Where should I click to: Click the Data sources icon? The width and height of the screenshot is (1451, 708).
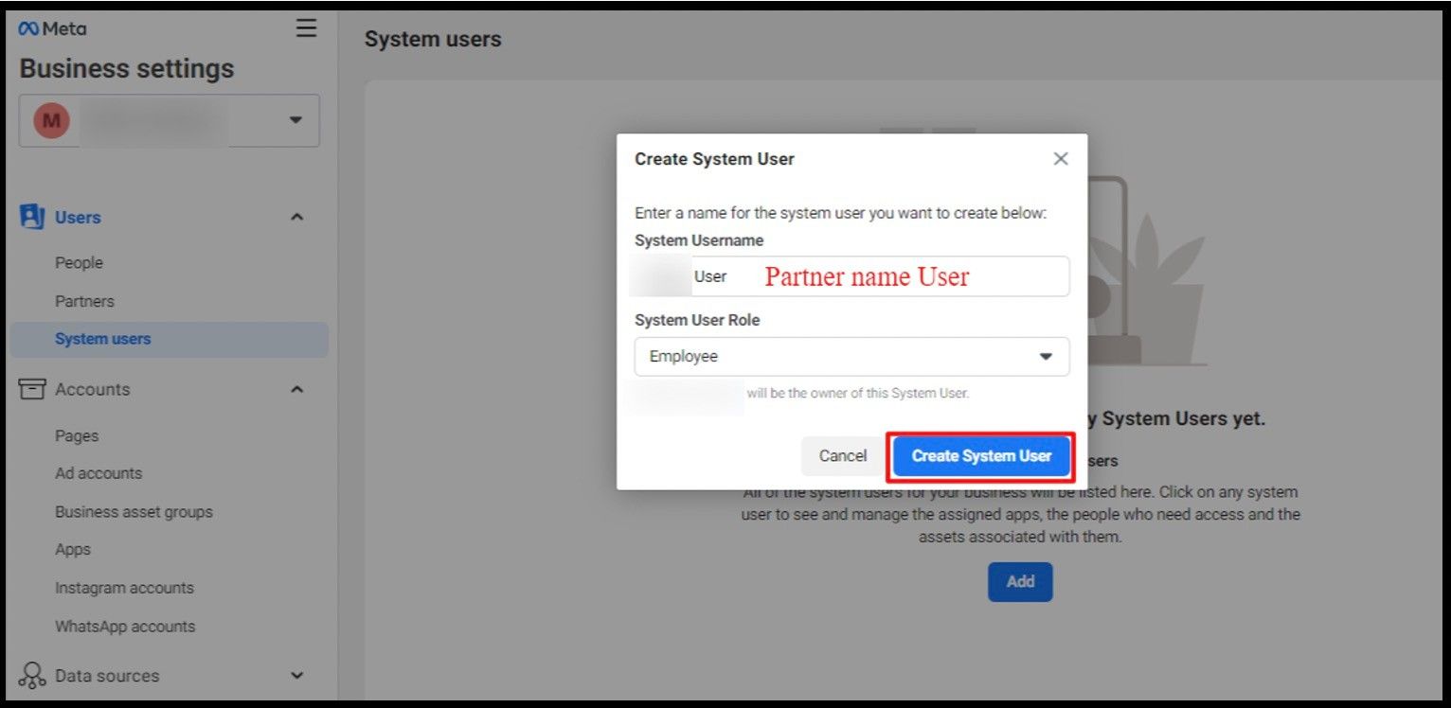(x=31, y=675)
